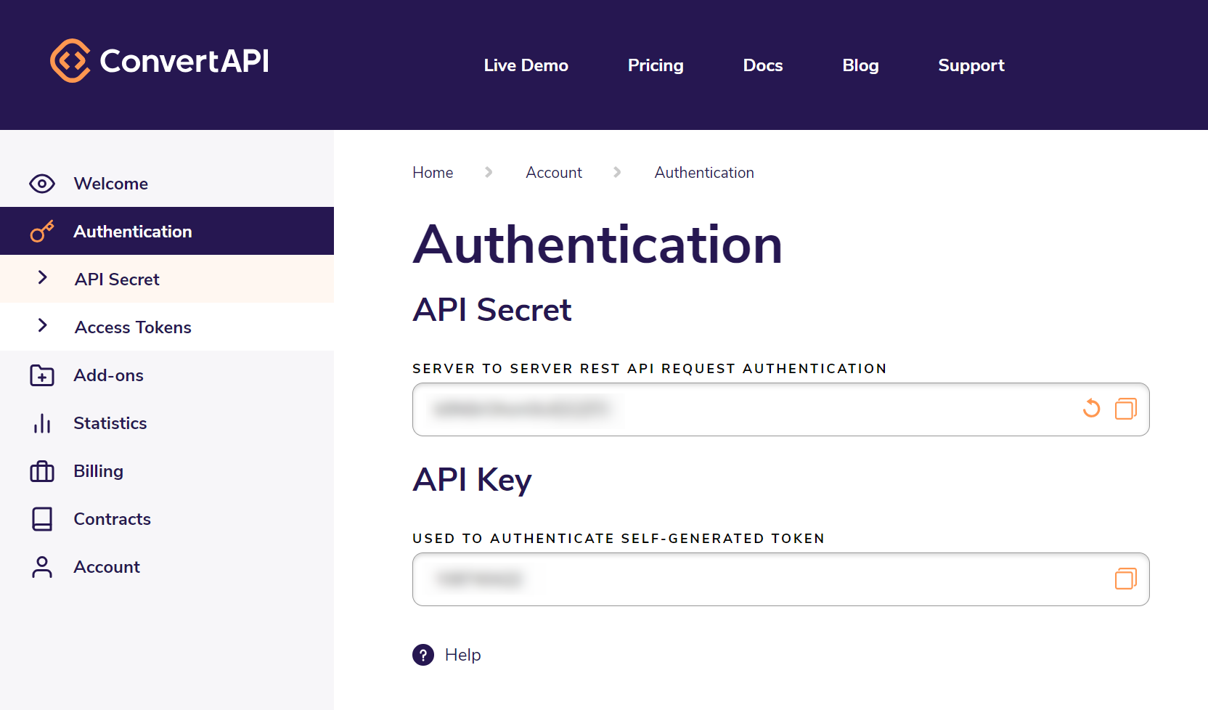This screenshot has width=1208, height=710.
Task: Open the Pricing page from top navigation
Action: [x=656, y=65]
